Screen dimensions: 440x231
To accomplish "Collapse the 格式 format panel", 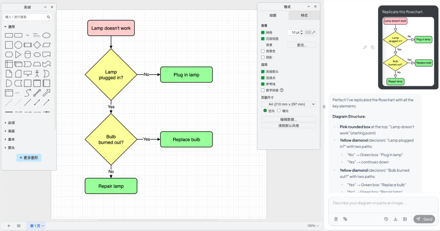I will coord(309,6).
